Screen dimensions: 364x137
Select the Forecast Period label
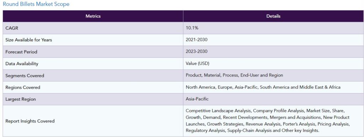21,52
